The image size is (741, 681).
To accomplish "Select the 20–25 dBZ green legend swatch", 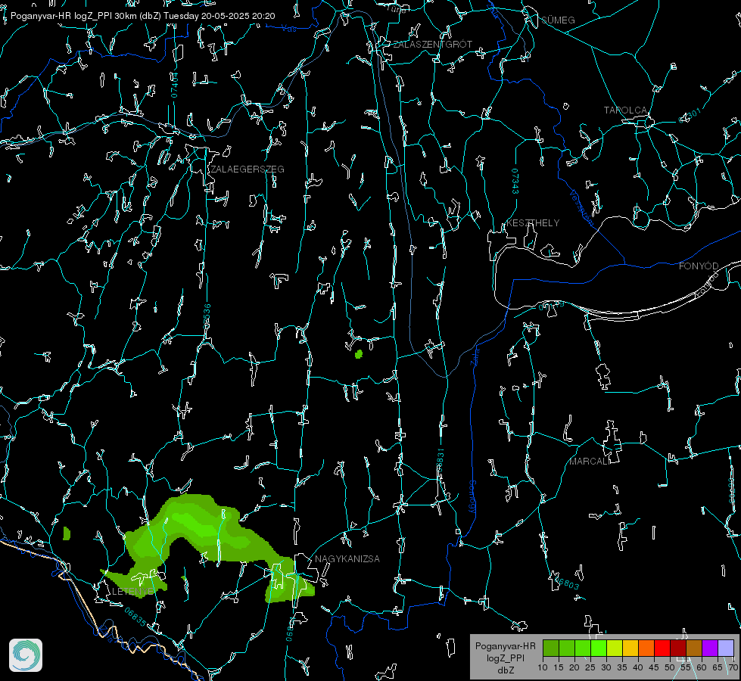I will 583,648.
